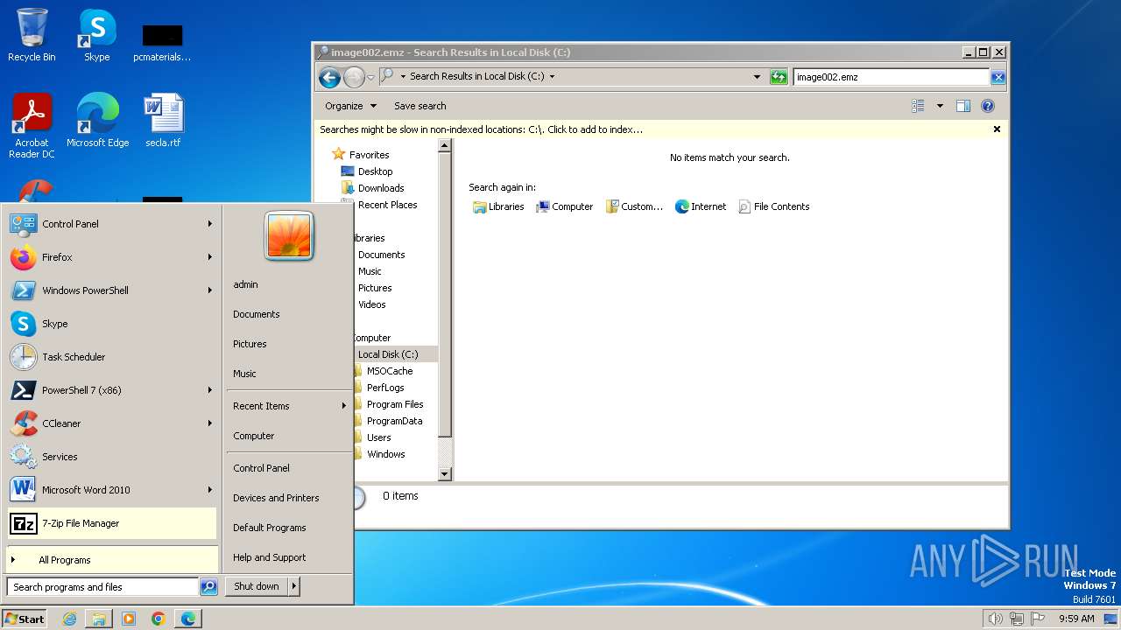Screen dimensions: 1121x630
Task: Launch 7-Zip File Manager from Start menu
Action: (x=111, y=523)
